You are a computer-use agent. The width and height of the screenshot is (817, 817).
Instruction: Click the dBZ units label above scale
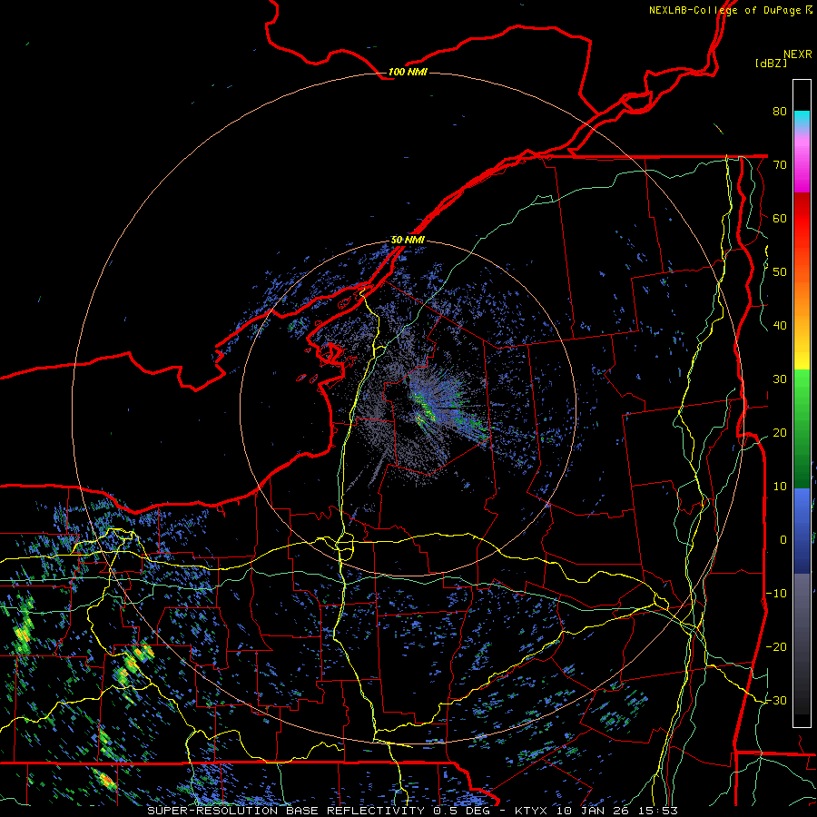[771, 64]
